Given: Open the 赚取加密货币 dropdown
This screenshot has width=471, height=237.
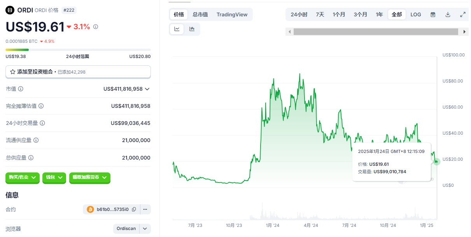Looking at the screenshot, I should click(x=90, y=177).
